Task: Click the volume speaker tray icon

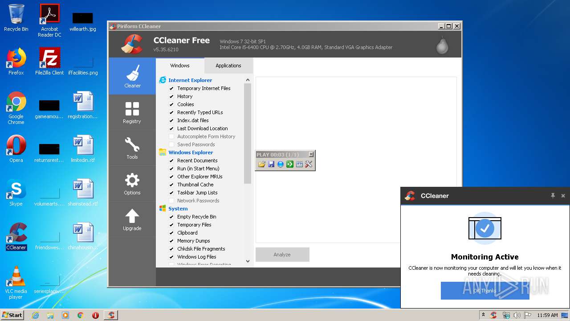Action: 517,315
